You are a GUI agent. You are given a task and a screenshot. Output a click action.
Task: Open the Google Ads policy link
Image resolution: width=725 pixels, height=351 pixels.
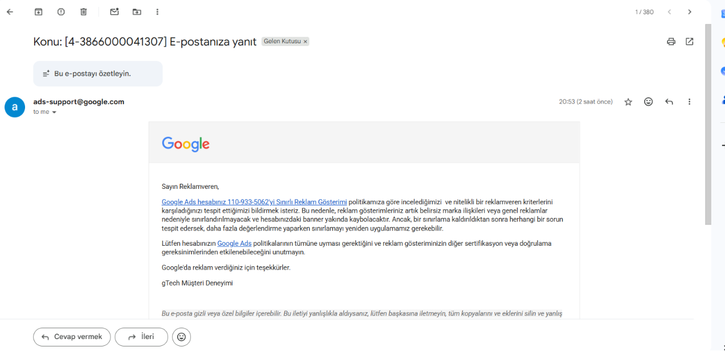234,243
